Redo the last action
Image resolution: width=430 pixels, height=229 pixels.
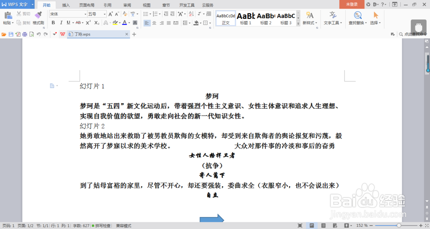pos(46,34)
